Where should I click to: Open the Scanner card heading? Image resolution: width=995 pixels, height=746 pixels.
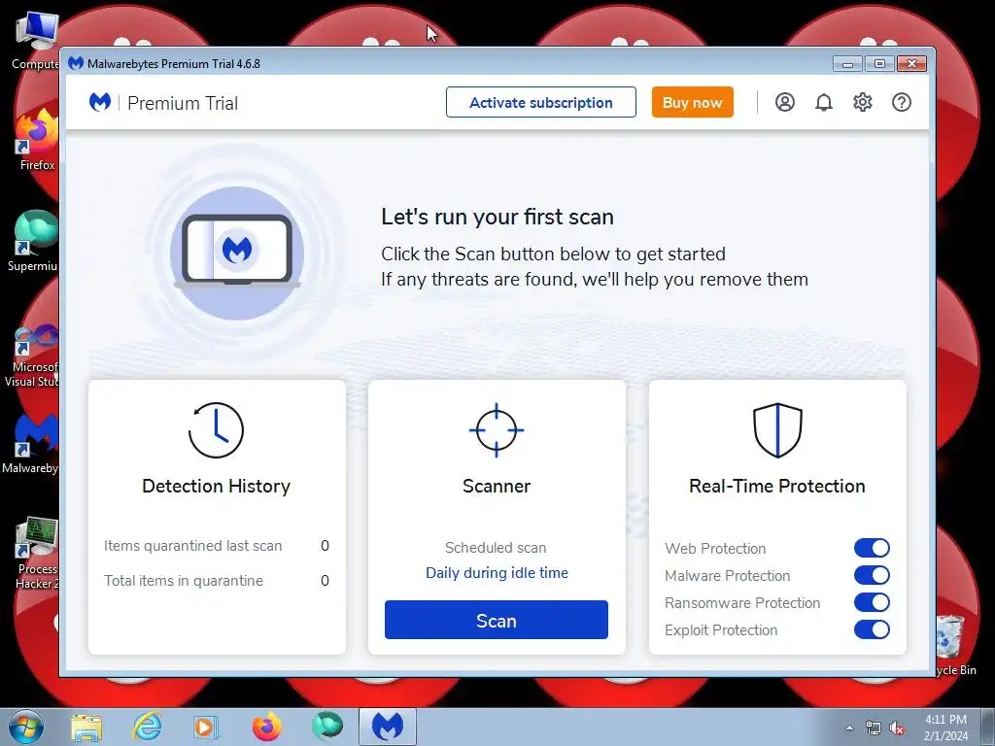point(497,486)
